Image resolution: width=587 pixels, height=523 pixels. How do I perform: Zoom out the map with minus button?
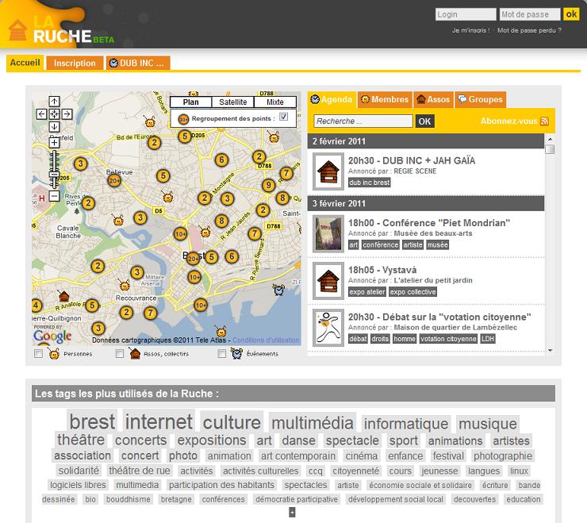pyautogui.click(x=54, y=196)
